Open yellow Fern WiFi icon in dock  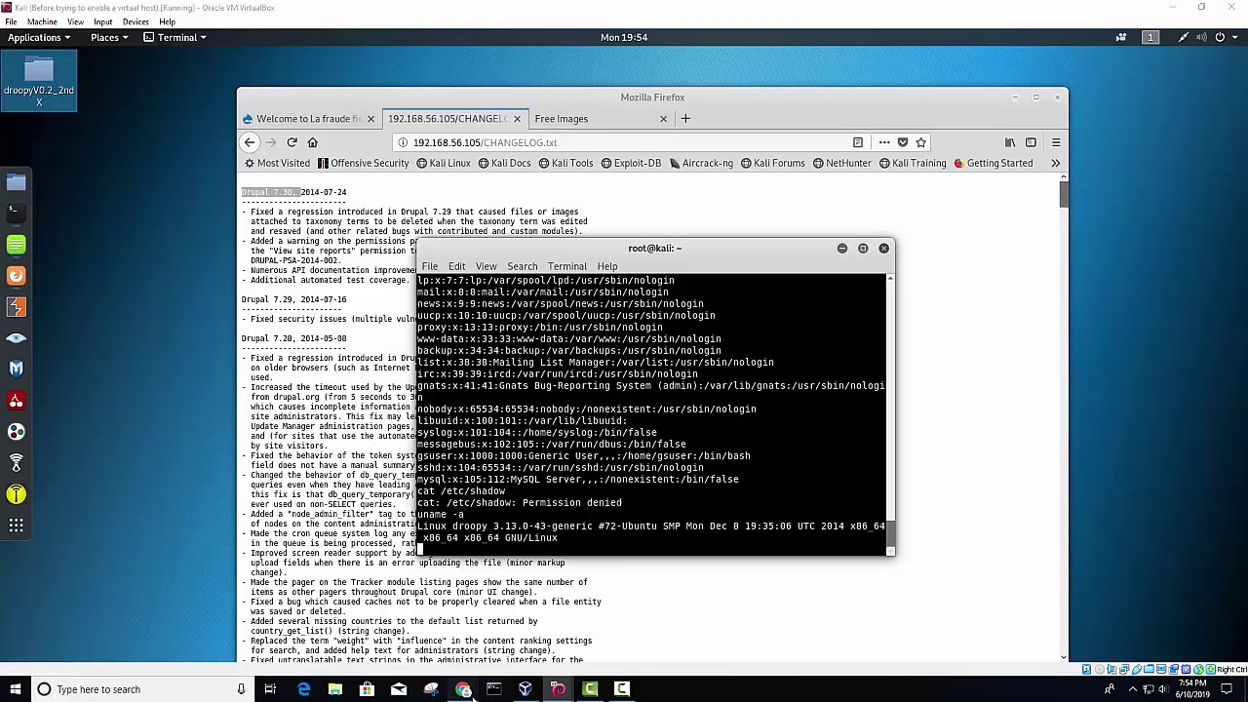tap(16, 494)
